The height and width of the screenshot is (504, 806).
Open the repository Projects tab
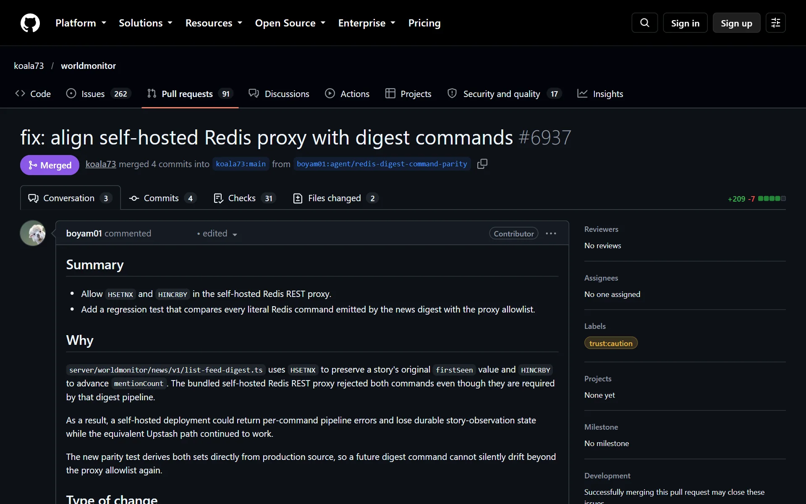408,94
